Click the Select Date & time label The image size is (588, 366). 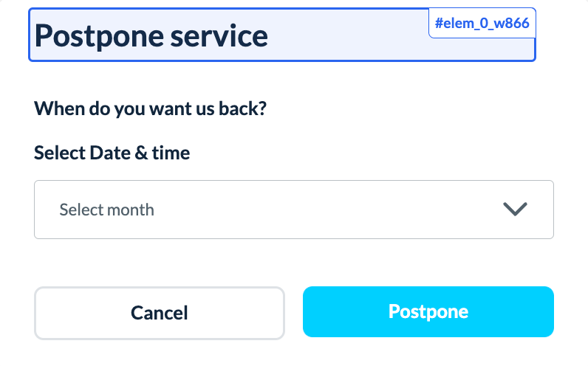pyautogui.click(x=112, y=153)
